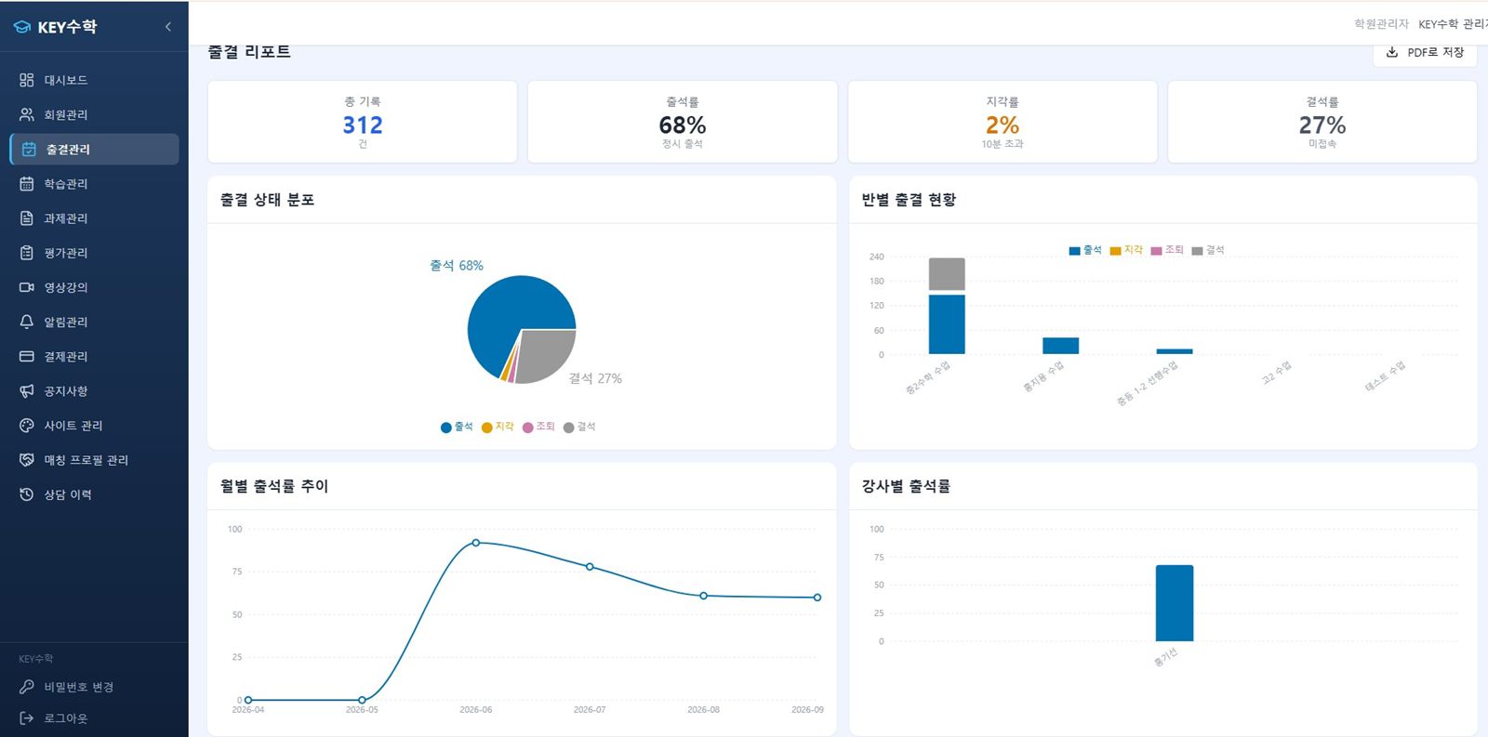Click the KEY수학 관리자 account name in header
This screenshot has height=737, width=1488.
[1453, 24]
